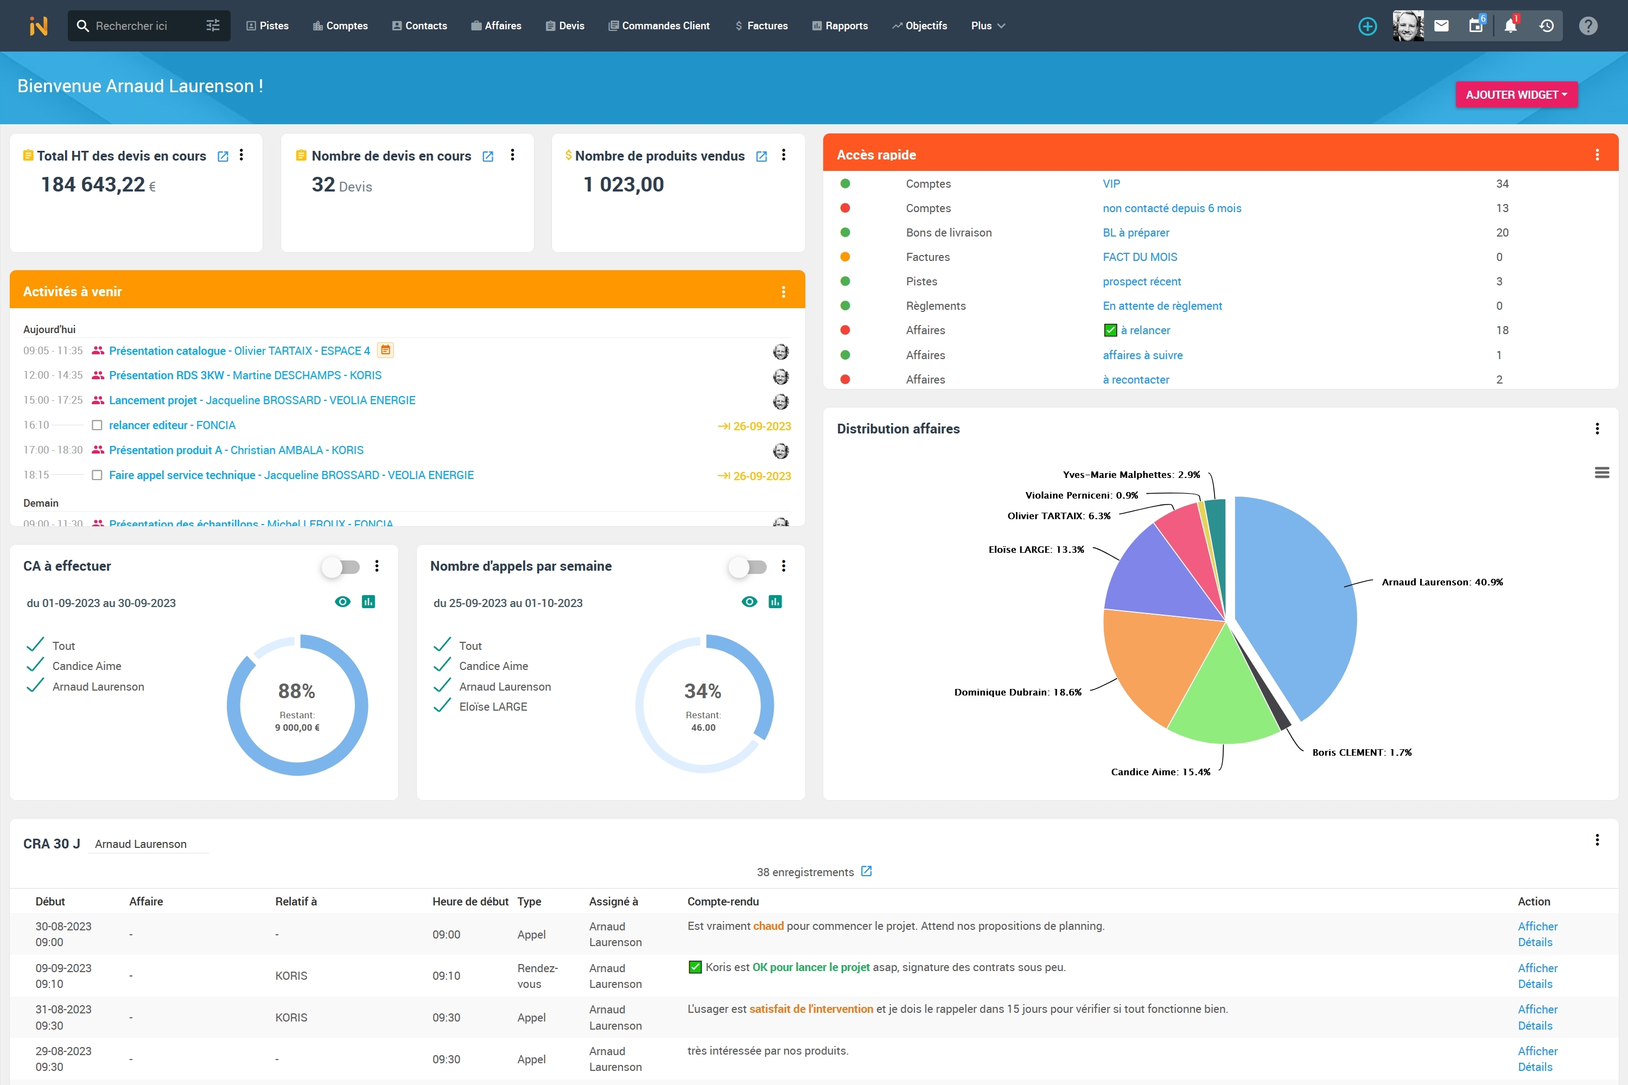Open the kebab menu on Accès rapide panel
Viewport: 1628px width, 1085px height.
click(x=1597, y=154)
